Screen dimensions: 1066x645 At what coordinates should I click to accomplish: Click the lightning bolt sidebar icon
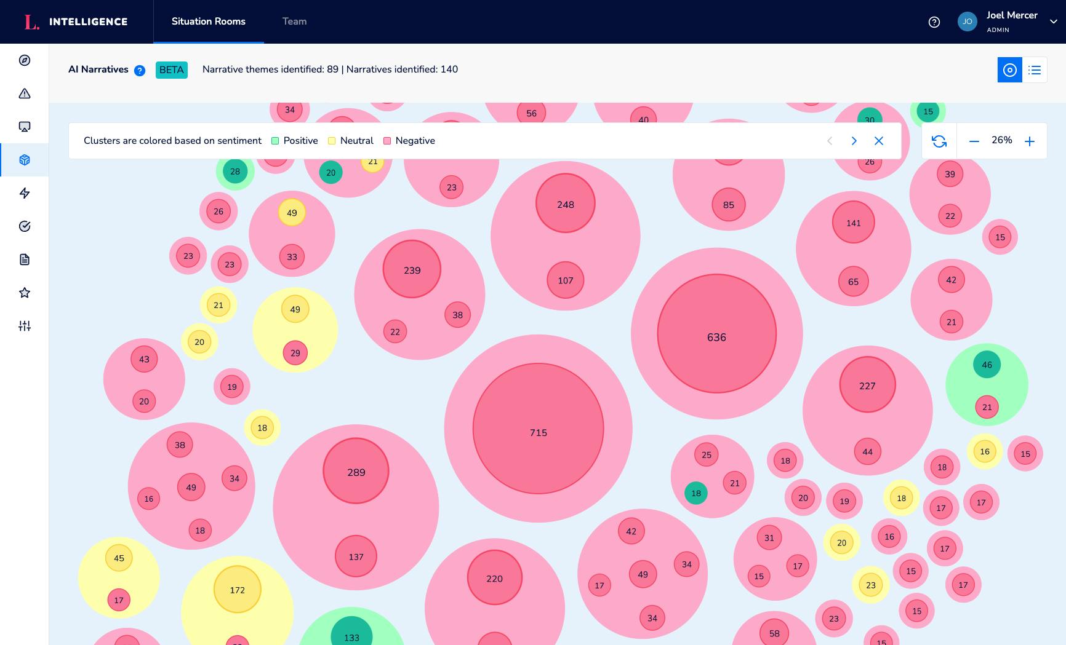25,193
